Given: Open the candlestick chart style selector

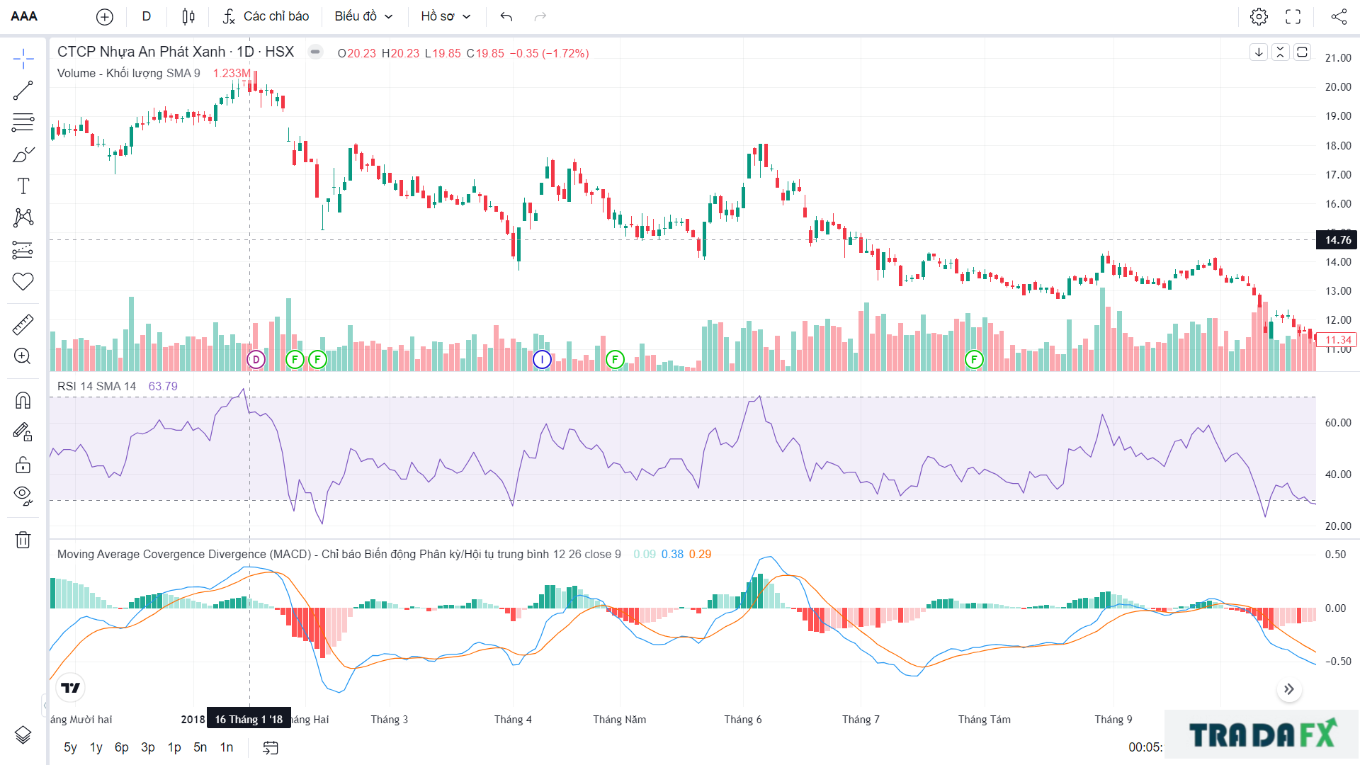Looking at the screenshot, I should point(188,16).
